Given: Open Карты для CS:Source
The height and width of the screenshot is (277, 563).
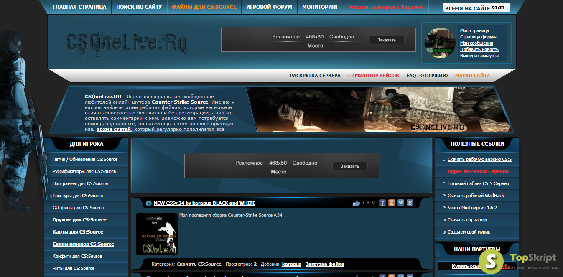Looking at the screenshot, I should click(x=78, y=232).
